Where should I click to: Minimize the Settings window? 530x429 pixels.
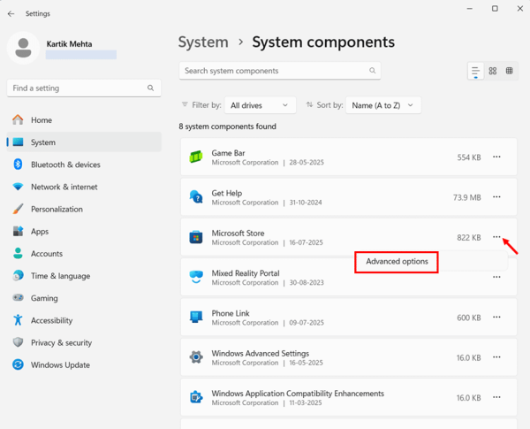(470, 9)
